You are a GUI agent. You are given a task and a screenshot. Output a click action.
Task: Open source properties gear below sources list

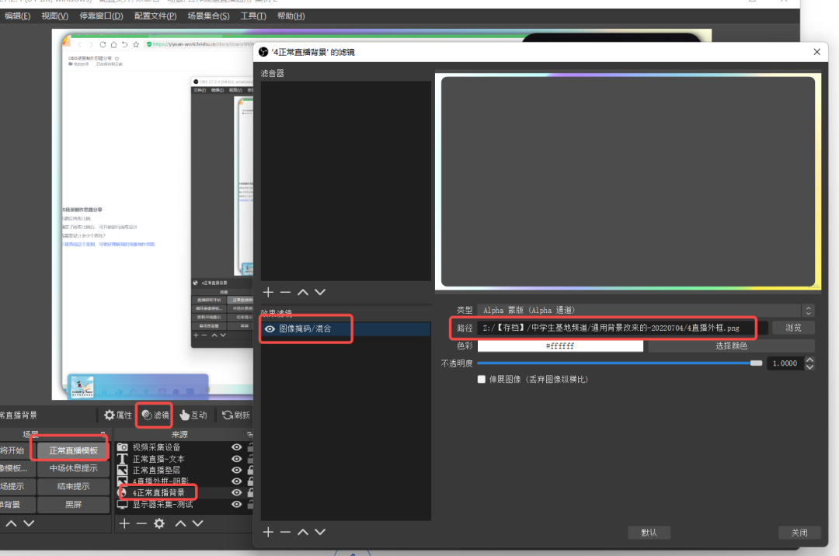[159, 523]
